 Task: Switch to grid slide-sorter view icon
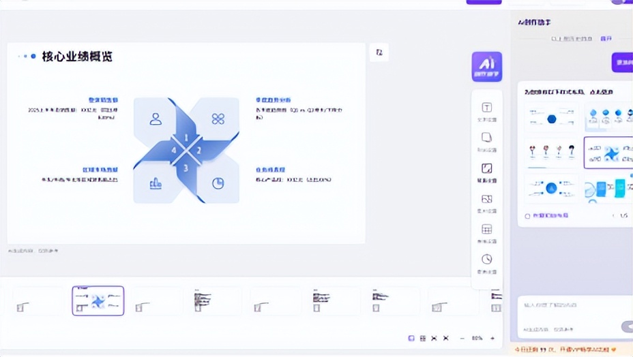tap(423, 338)
